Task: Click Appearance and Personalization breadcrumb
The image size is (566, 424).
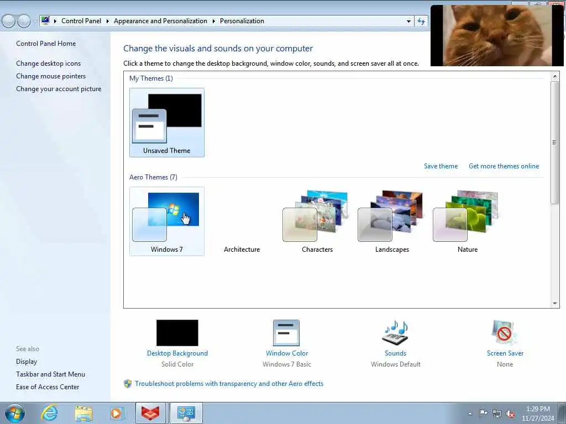Action: [161, 21]
